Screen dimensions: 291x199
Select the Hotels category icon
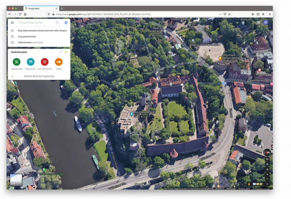coord(59,62)
